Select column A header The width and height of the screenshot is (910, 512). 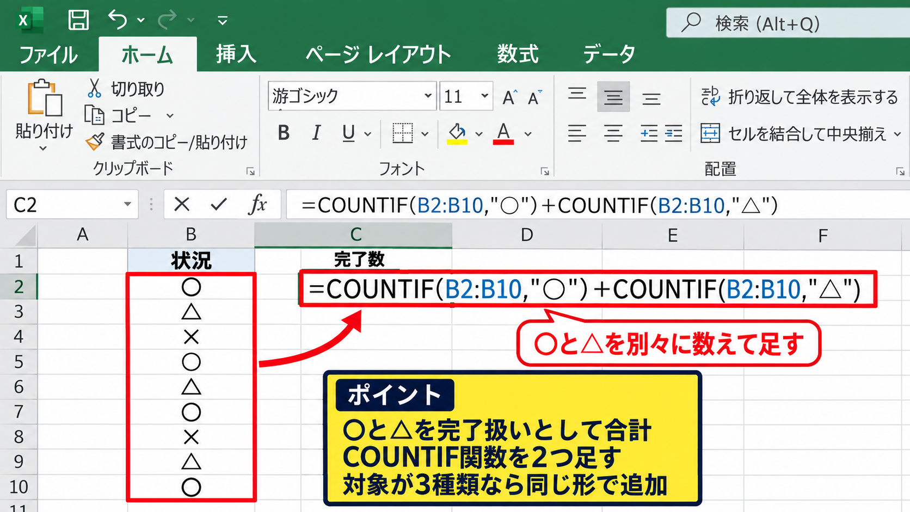pyautogui.click(x=83, y=235)
